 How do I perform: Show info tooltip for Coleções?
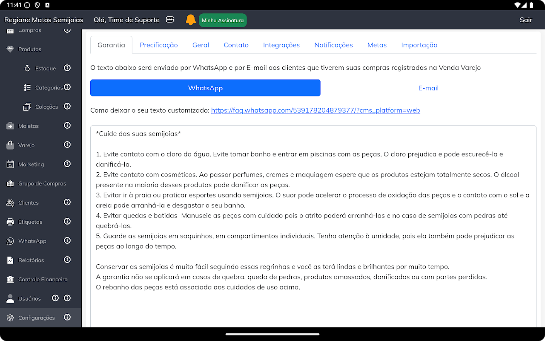click(x=67, y=106)
